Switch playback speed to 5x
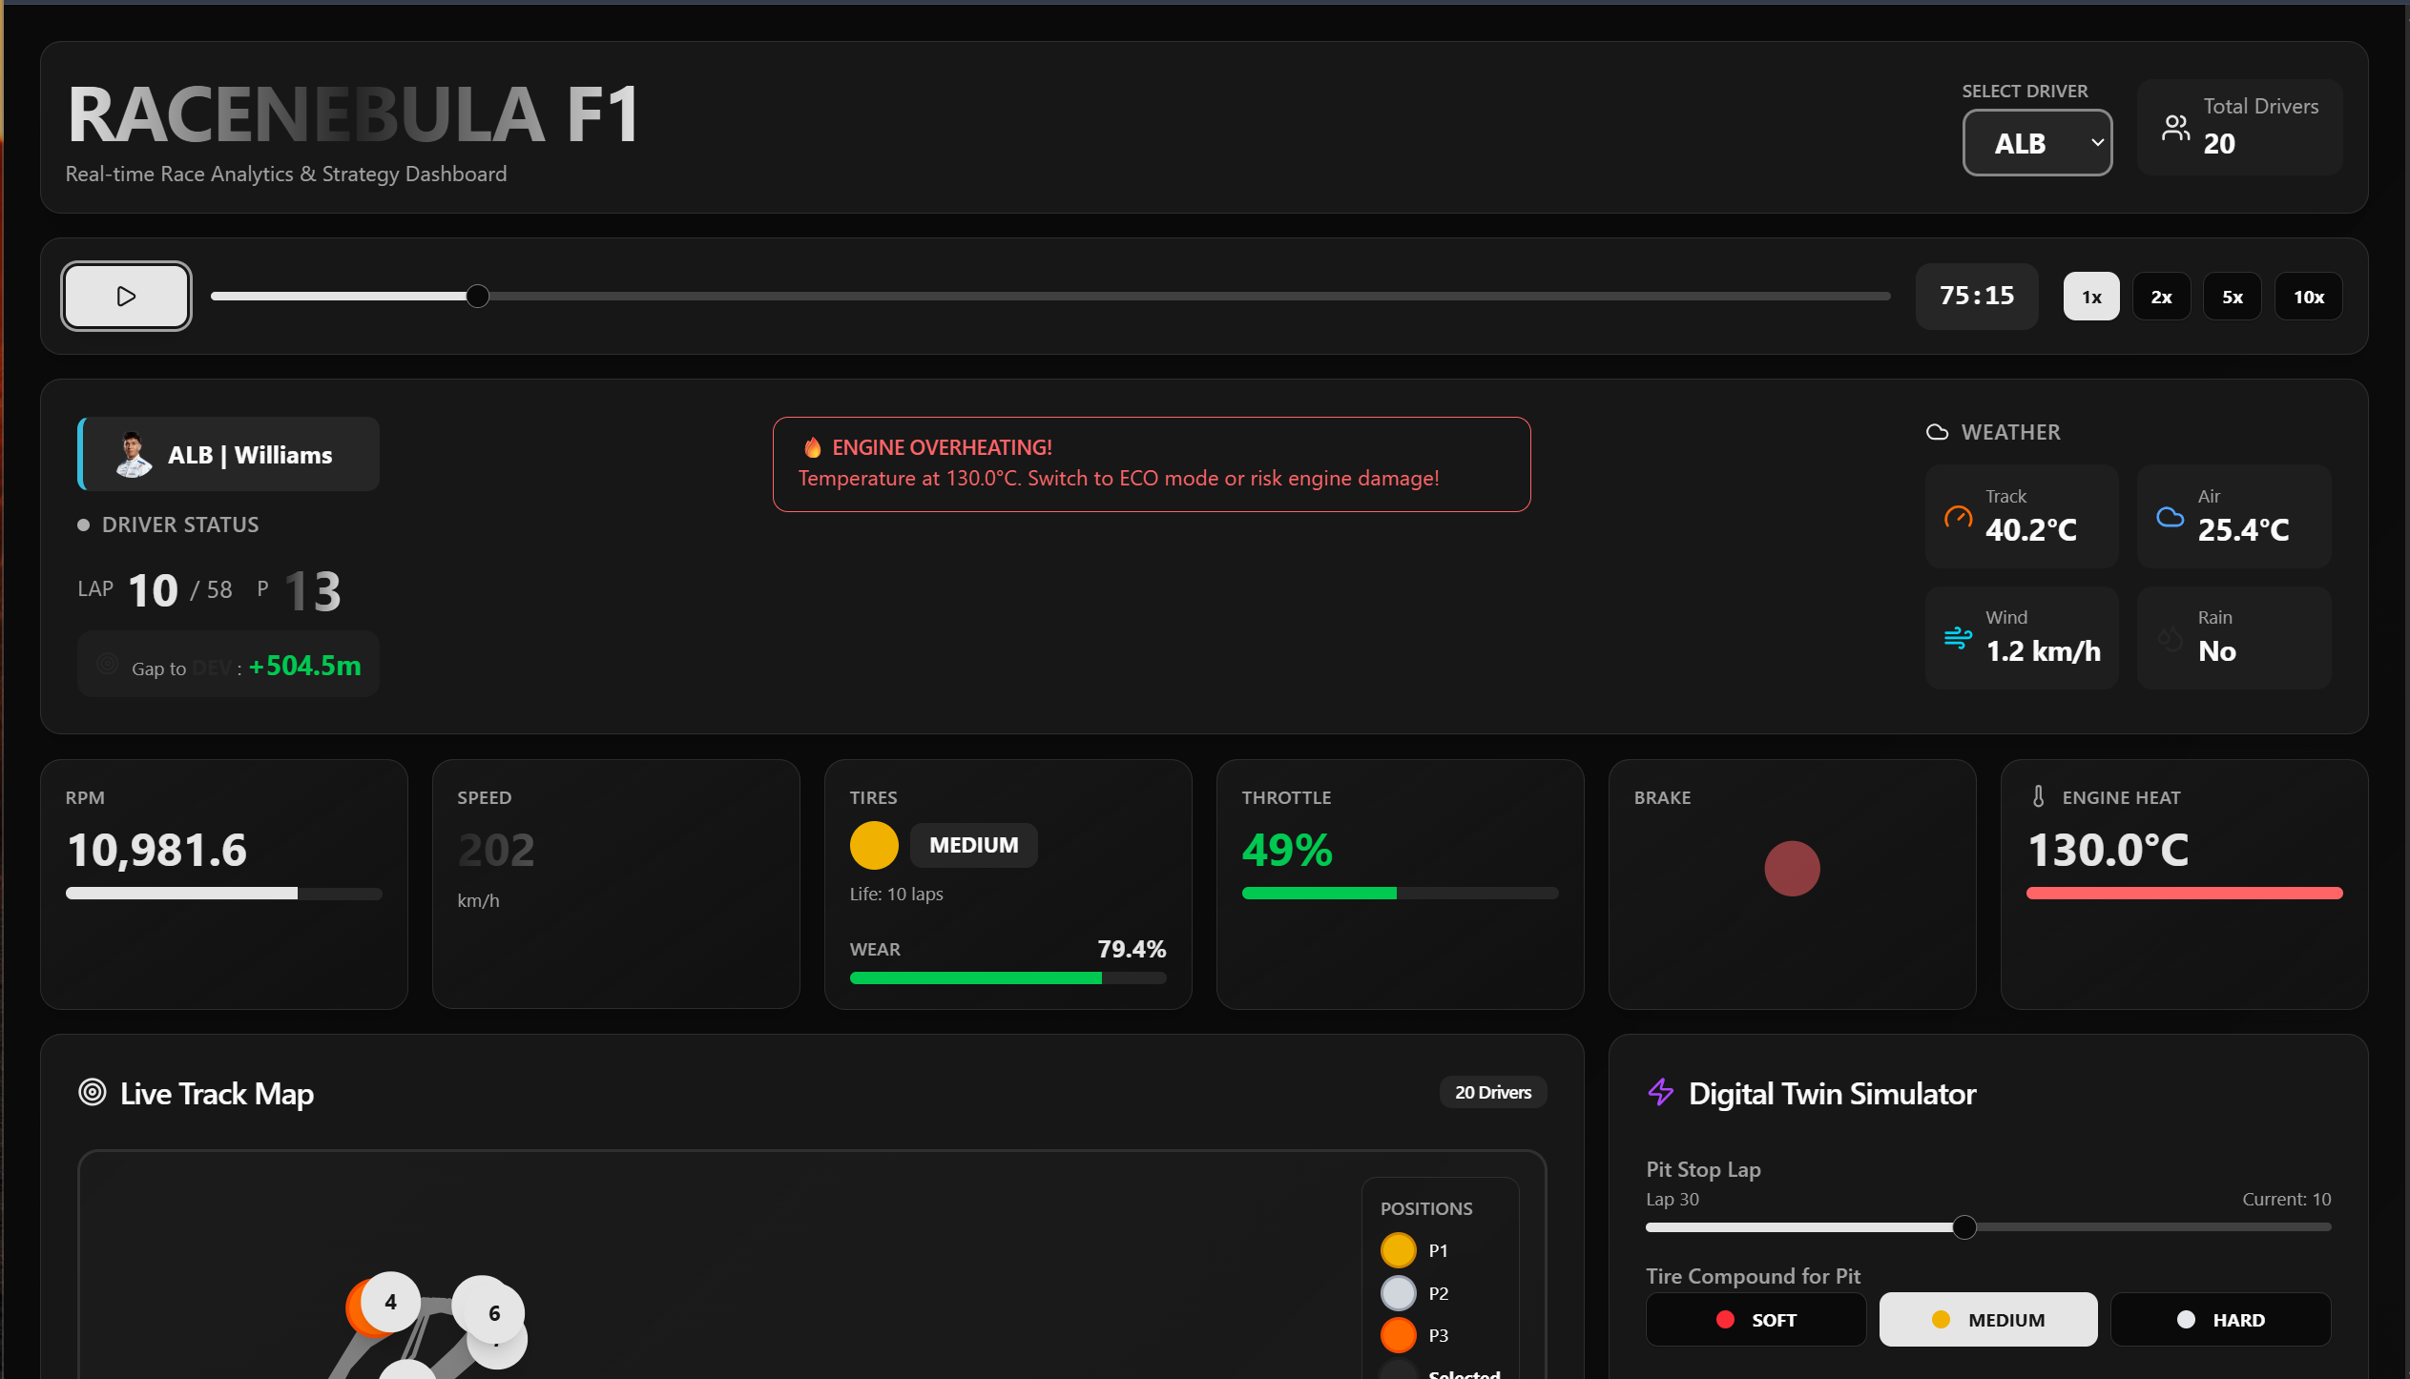 [x=2232, y=297]
